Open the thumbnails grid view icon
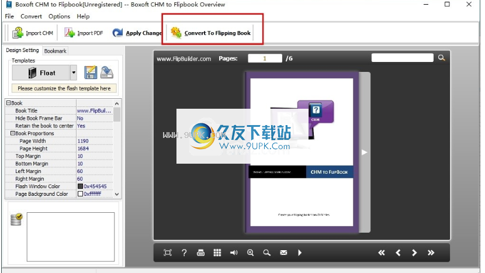The image size is (485, 273). click(x=217, y=253)
